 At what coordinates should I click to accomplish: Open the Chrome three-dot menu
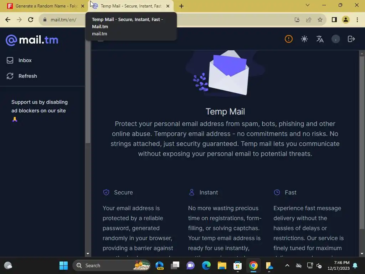pos(357,20)
